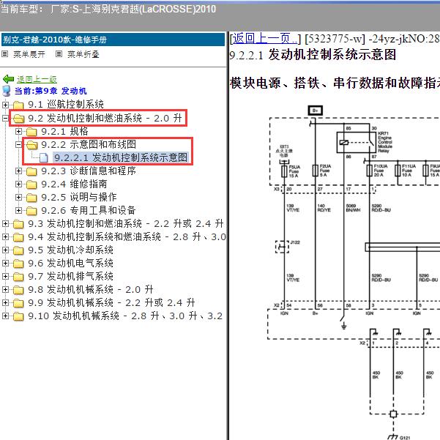Click the current chapter computer icon
440x440 pixels.
point(7,91)
